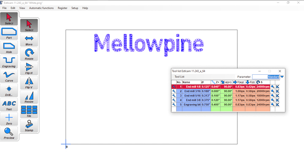Image resolution: width=304 pixels, height=163 pixels.
Task: Open the Setup menu
Action: point(75,8)
